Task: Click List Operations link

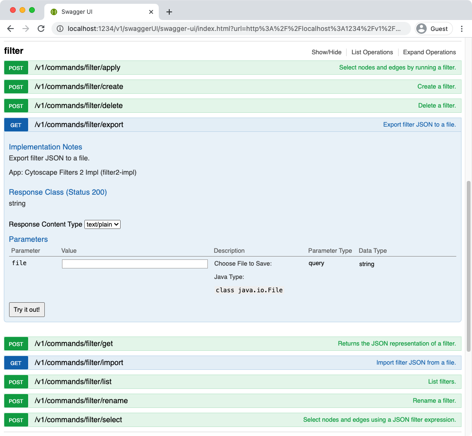Action: coord(372,52)
